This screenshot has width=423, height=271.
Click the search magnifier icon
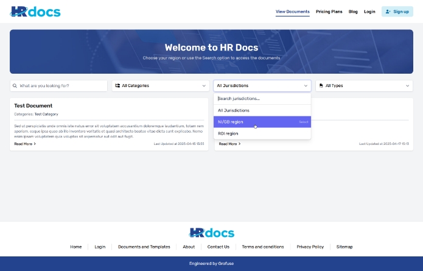15,86
